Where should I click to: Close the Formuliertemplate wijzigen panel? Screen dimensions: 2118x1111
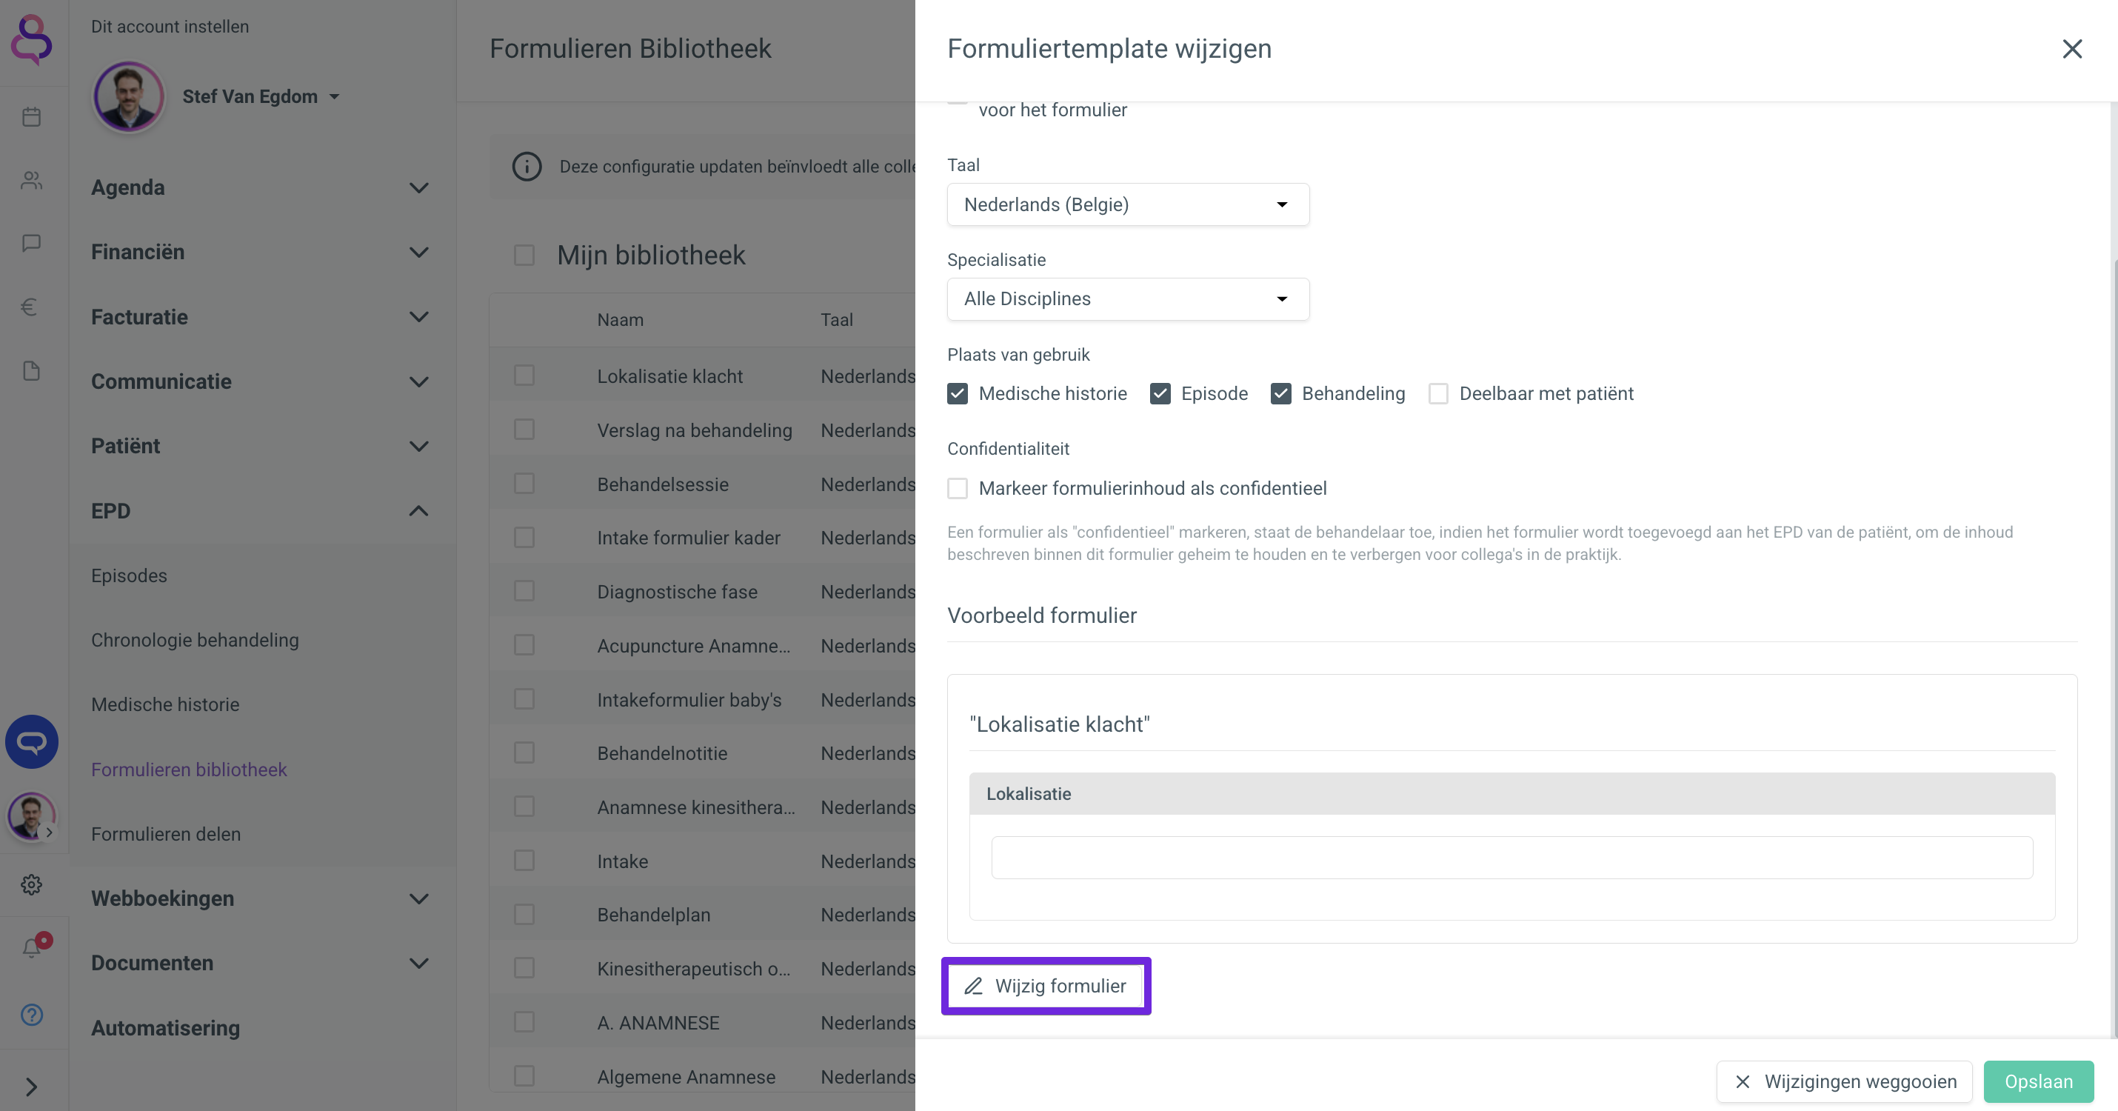2072,49
